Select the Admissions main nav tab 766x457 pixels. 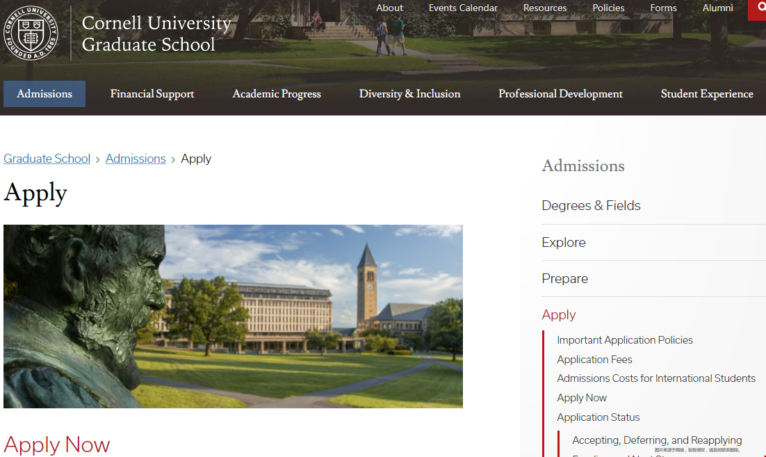(x=44, y=94)
